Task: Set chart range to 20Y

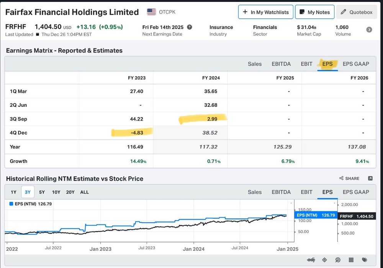Action: pos(70,192)
